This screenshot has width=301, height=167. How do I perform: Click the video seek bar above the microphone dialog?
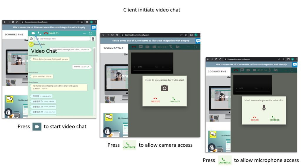click(x=252, y=92)
